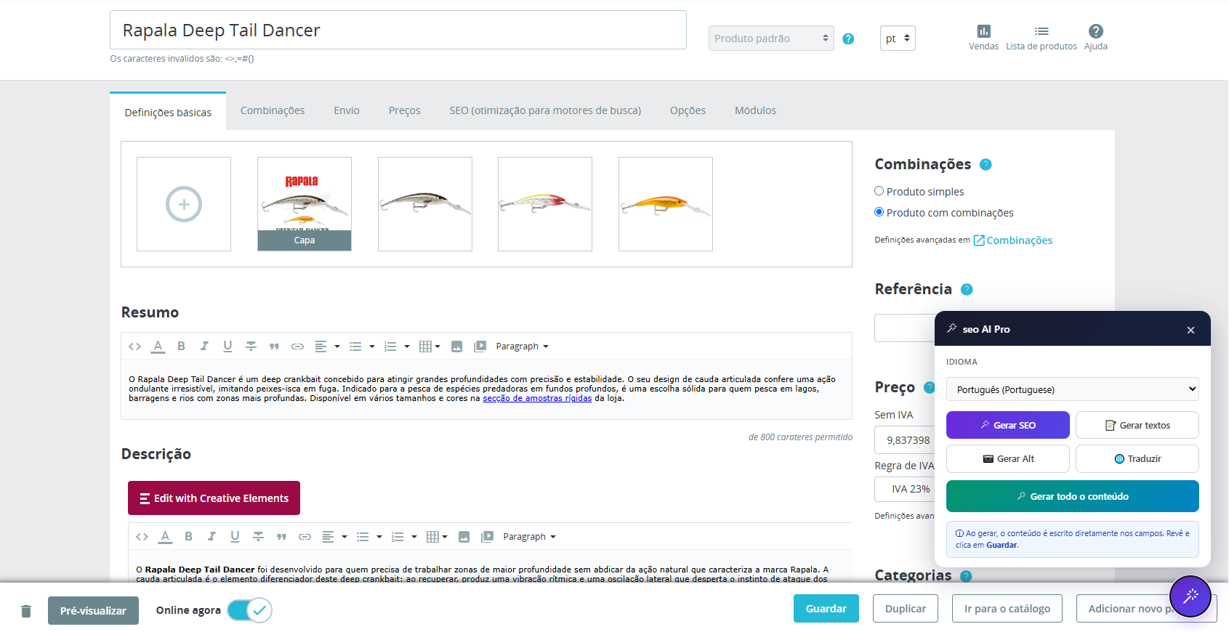The height and width of the screenshot is (632, 1229).
Task: Click the Traduzir button
Action: 1137,458
